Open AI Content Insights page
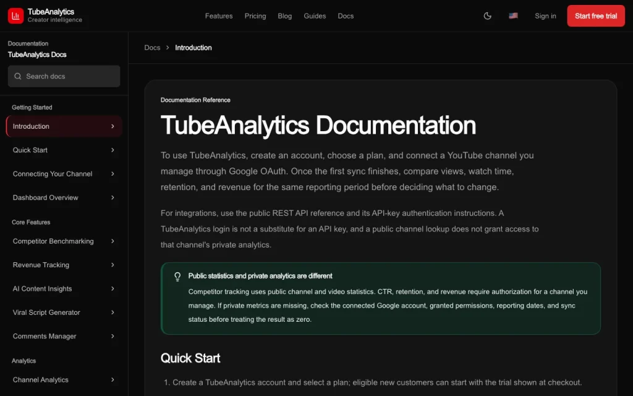 64,289
